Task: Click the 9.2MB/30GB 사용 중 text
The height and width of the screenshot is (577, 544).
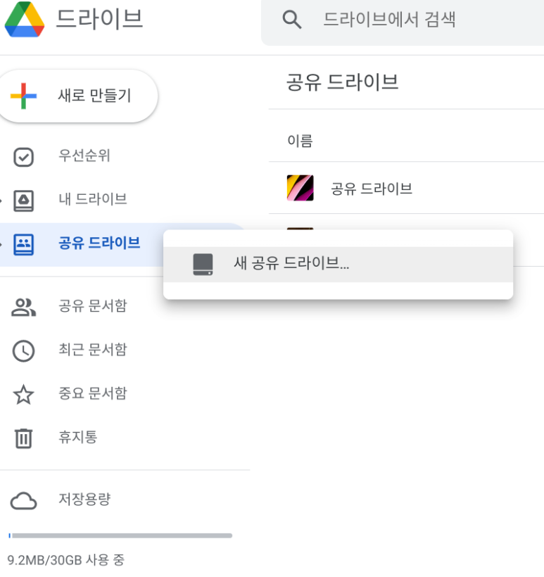Action: coord(66,560)
